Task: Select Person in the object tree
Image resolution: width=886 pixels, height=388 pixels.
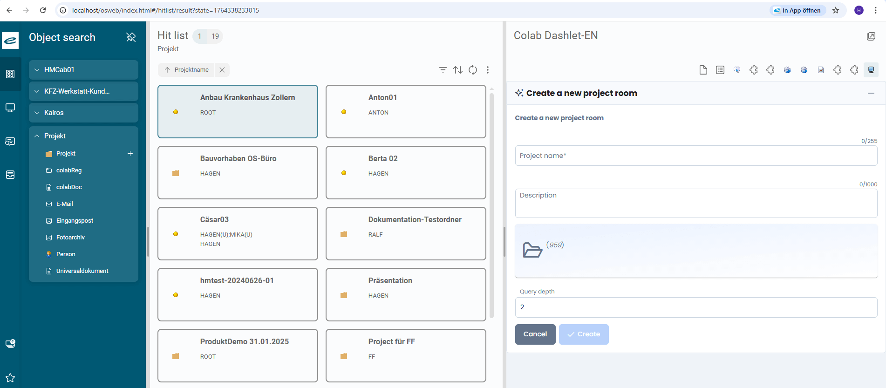Action: click(x=66, y=254)
